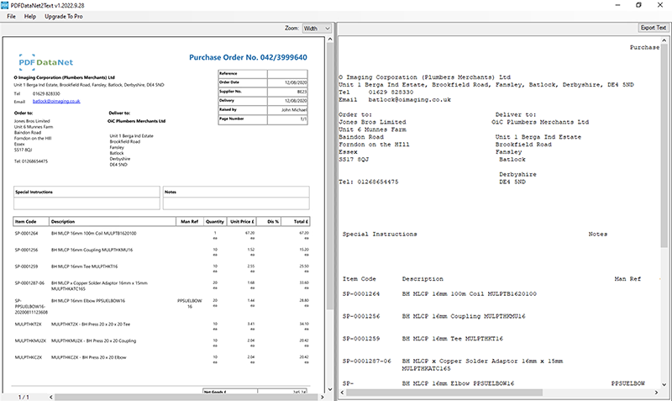Click the Man Ref column header in PDF
The image size is (672, 401).
(190, 222)
